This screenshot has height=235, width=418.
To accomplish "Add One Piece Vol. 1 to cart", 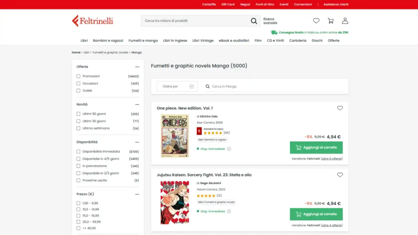I will click(316, 147).
